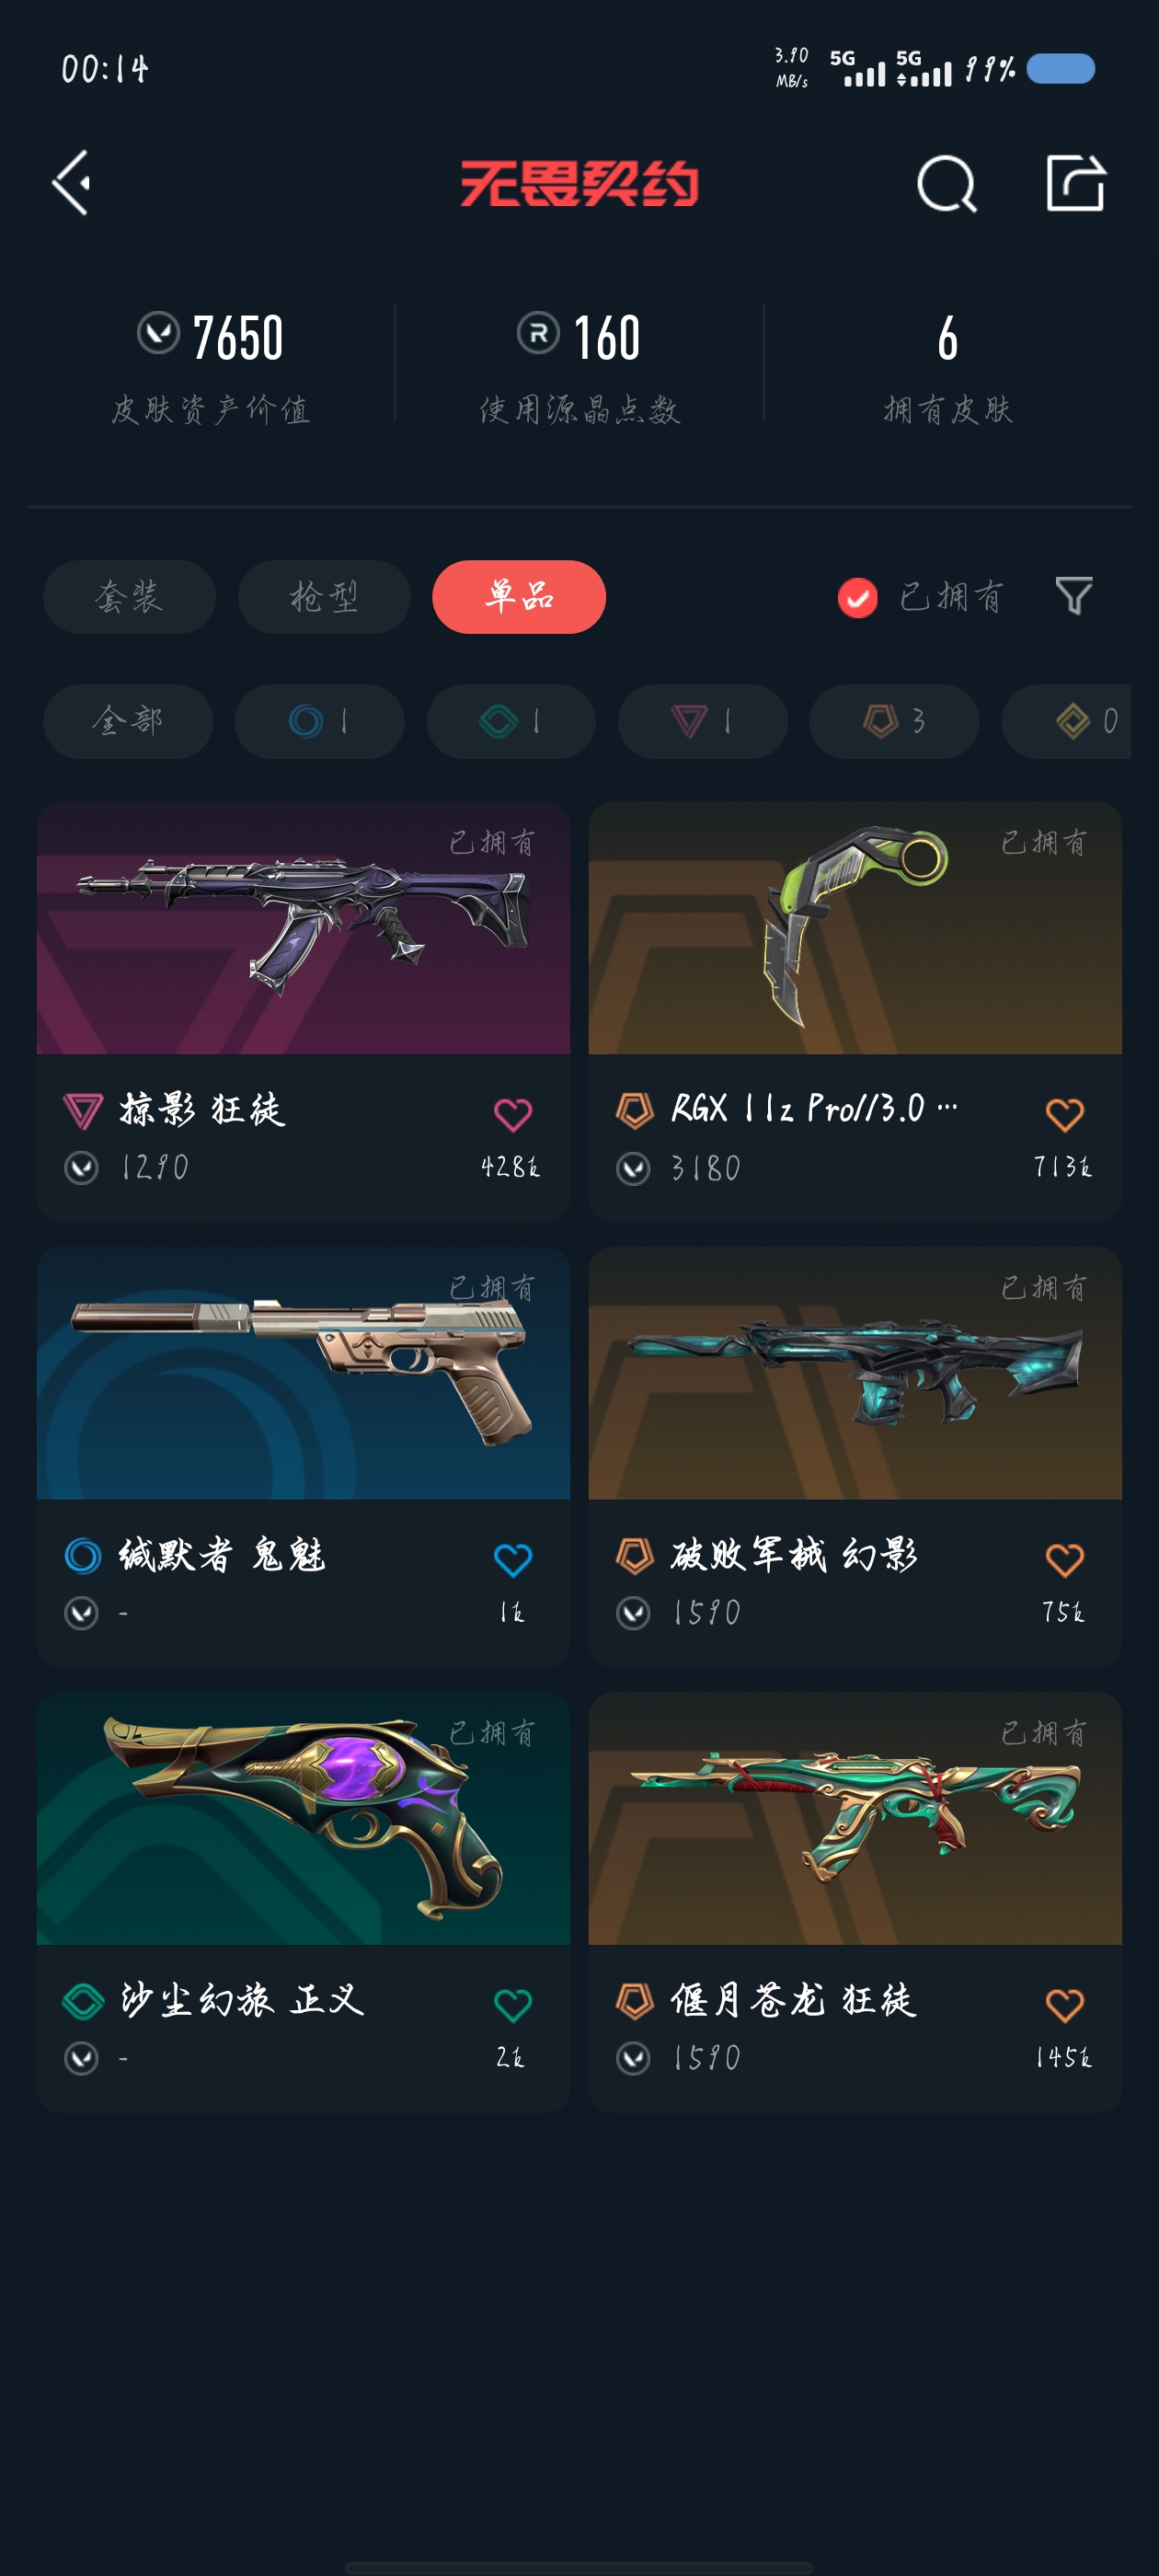Tap the back arrow icon
Image resolution: width=1159 pixels, height=2576 pixels.
(x=71, y=183)
